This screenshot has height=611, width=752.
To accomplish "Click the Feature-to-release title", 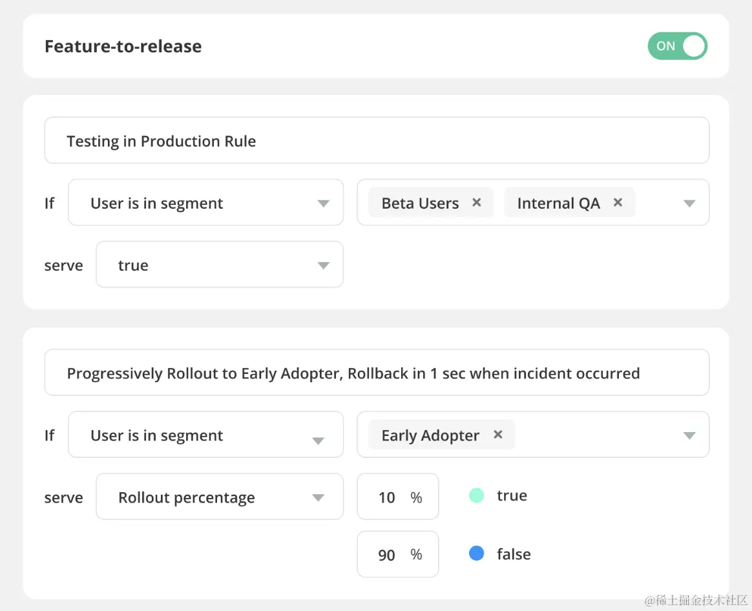I will [123, 47].
